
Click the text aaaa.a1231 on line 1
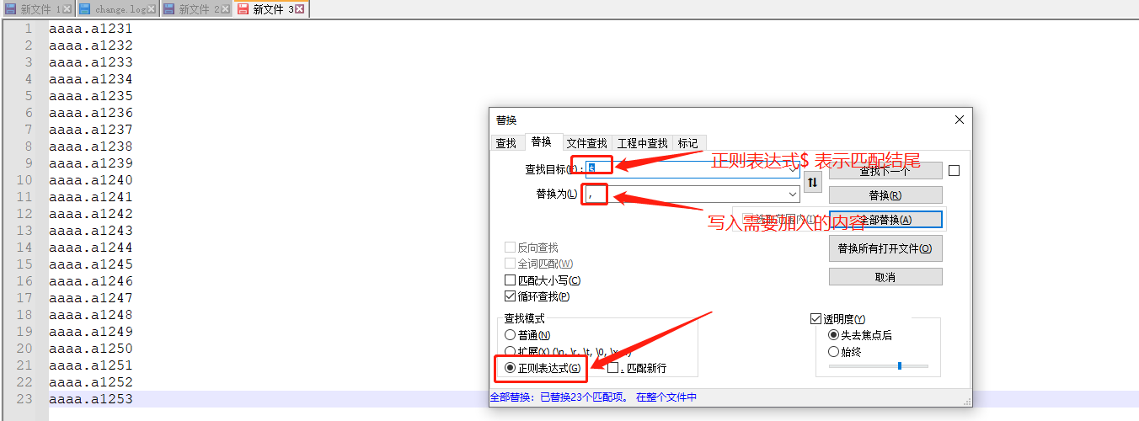pyautogui.click(x=91, y=29)
